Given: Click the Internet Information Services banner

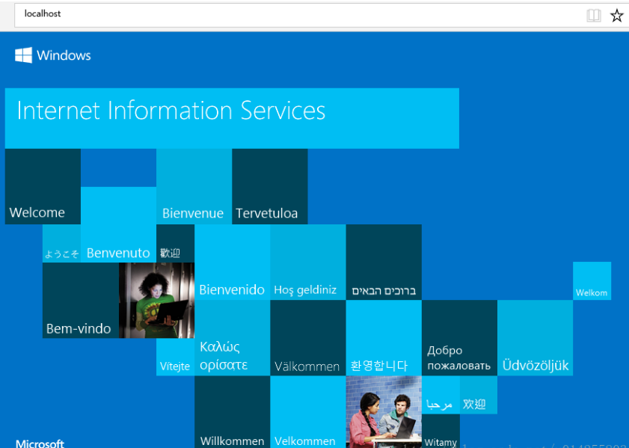Looking at the screenshot, I should point(232,118).
